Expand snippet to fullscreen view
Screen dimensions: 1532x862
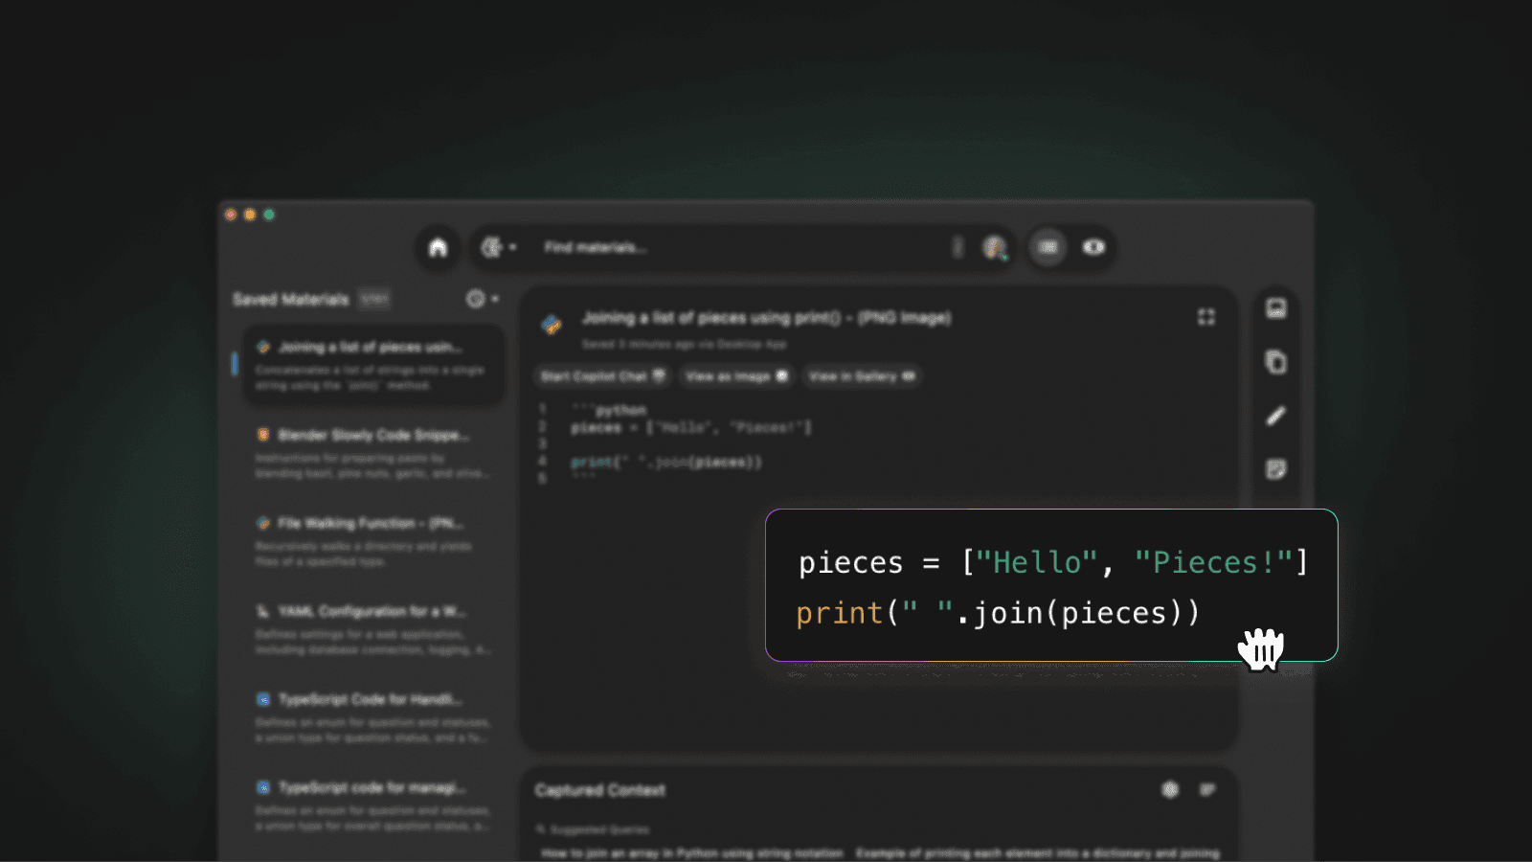(1206, 317)
